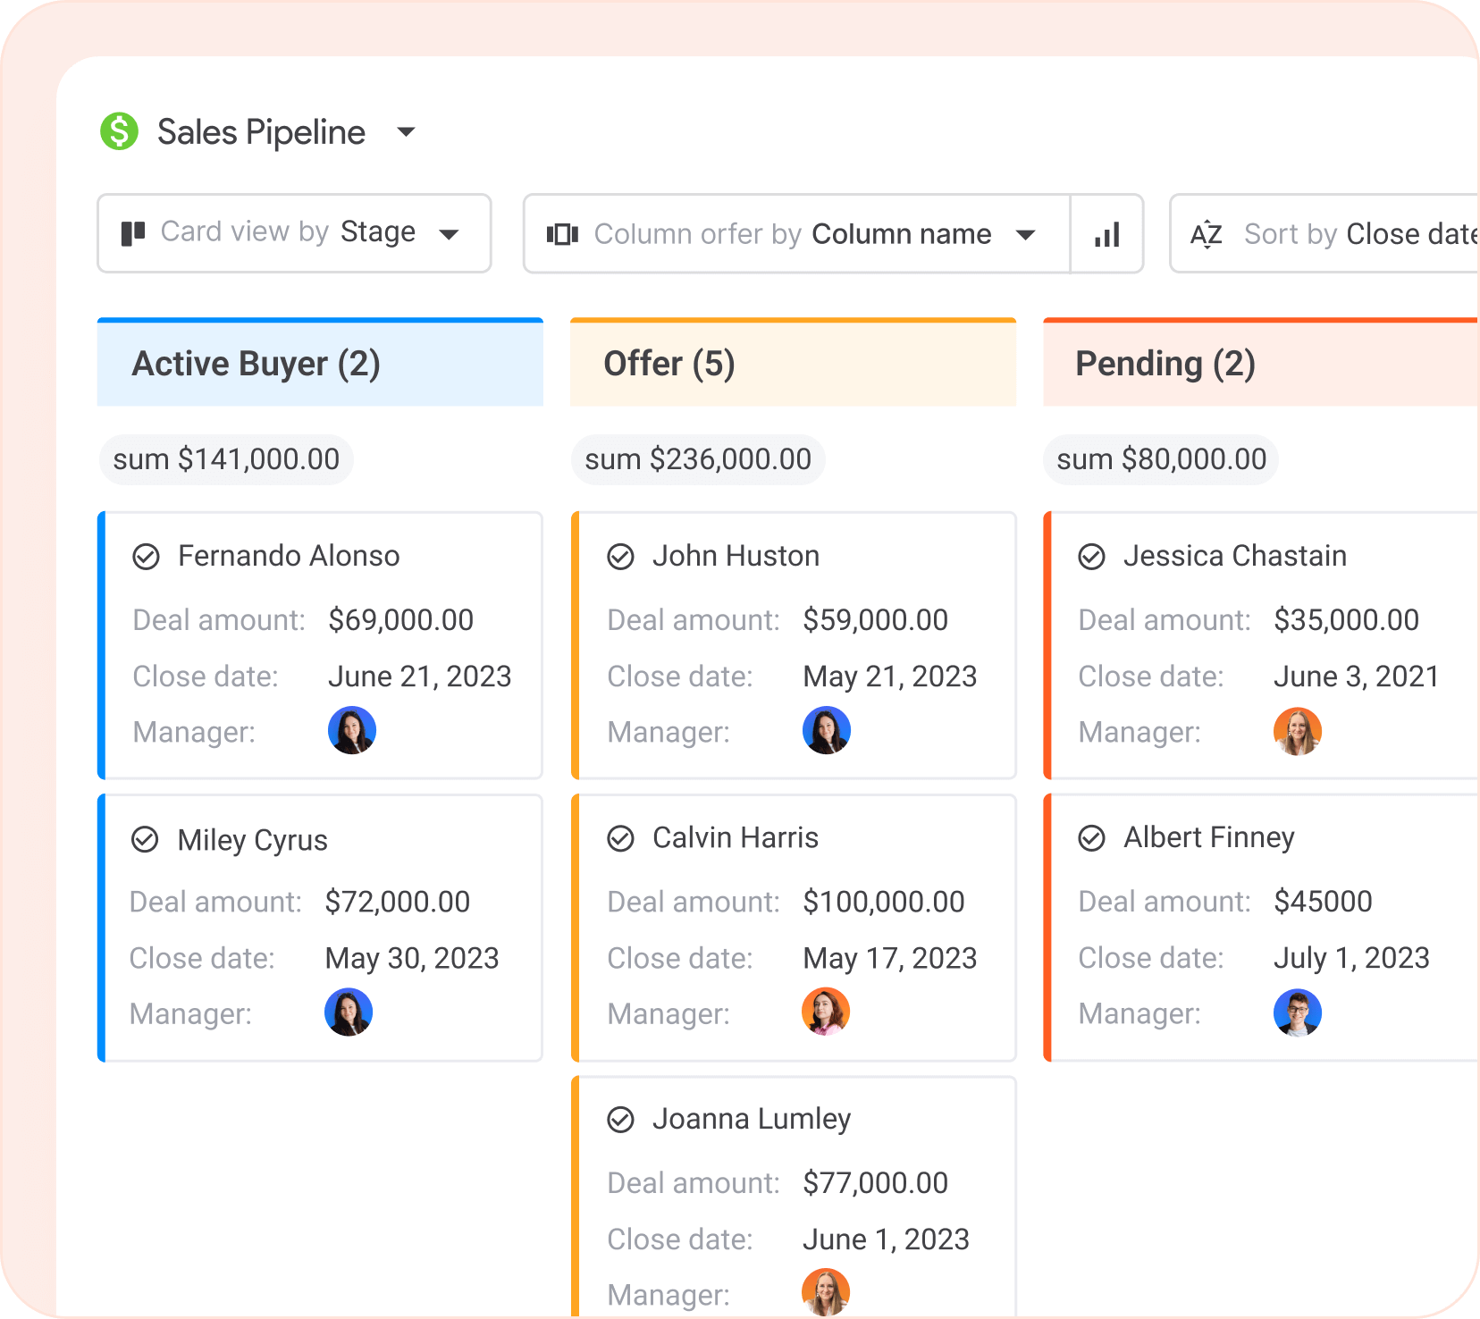This screenshot has height=1319, width=1480.
Task: Open the Sales Pipeline title dropdown arrow
Action: coord(406,131)
